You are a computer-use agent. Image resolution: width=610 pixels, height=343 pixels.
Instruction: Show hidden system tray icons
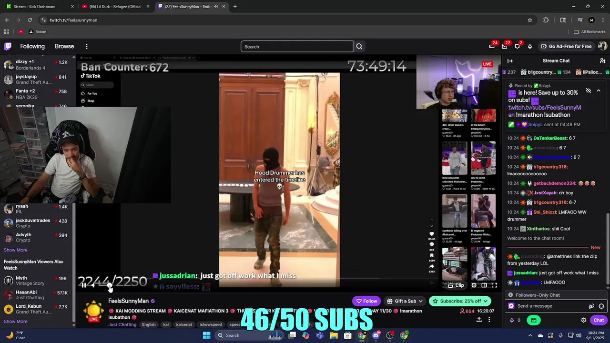530,335
